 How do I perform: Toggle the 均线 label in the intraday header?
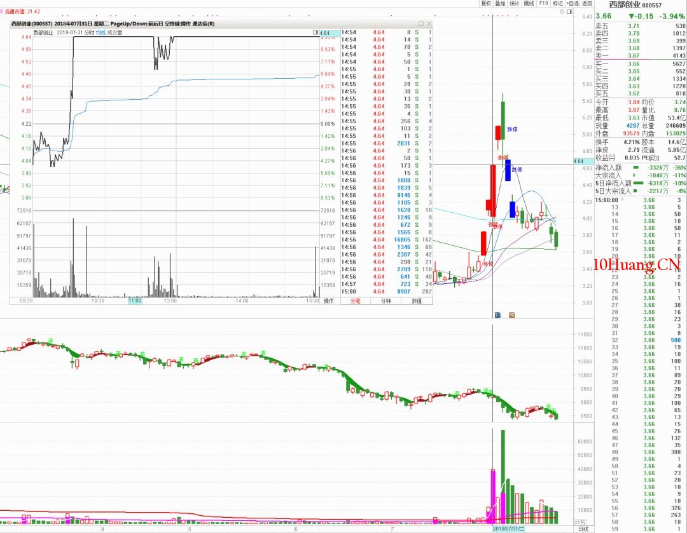coord(101,32)
